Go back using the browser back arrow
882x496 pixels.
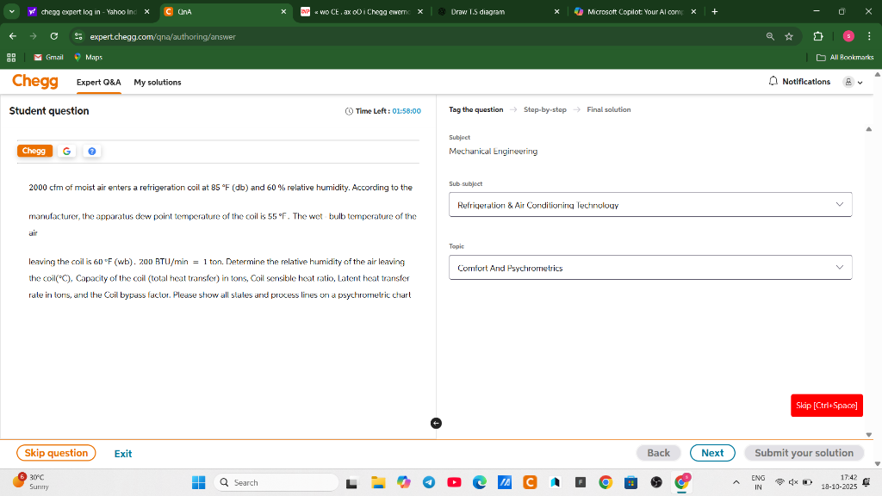coord(12,36)
